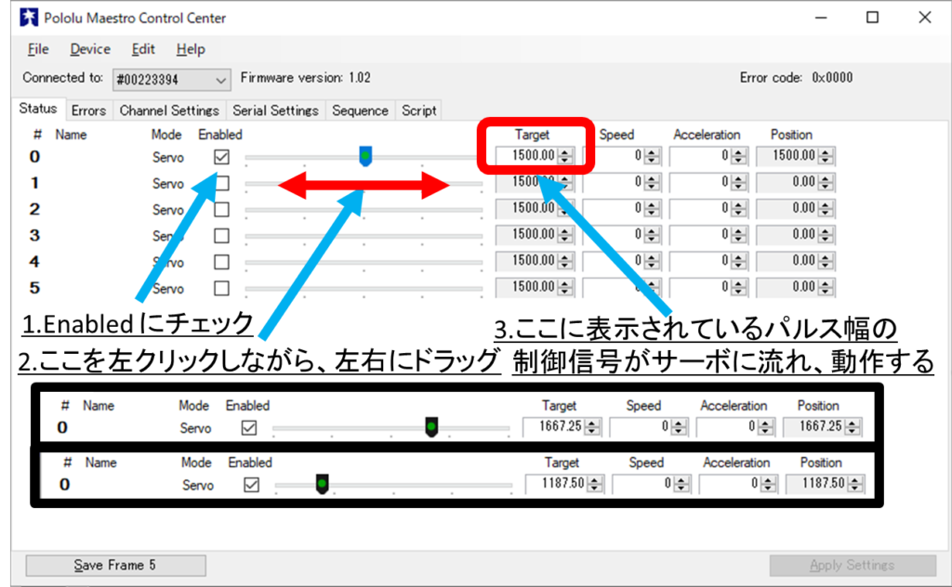Image resolution: width=952 pixels, height=587 pixels.
Task: Increase the Speed value for channel 2
Action: 652,204
